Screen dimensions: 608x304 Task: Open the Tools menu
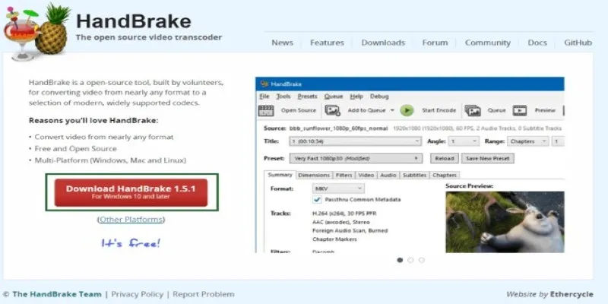283,97
